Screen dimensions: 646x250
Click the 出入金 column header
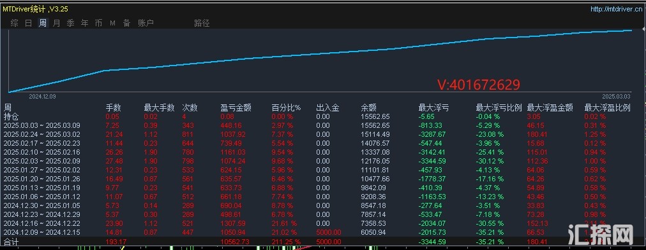click(327, 108)
